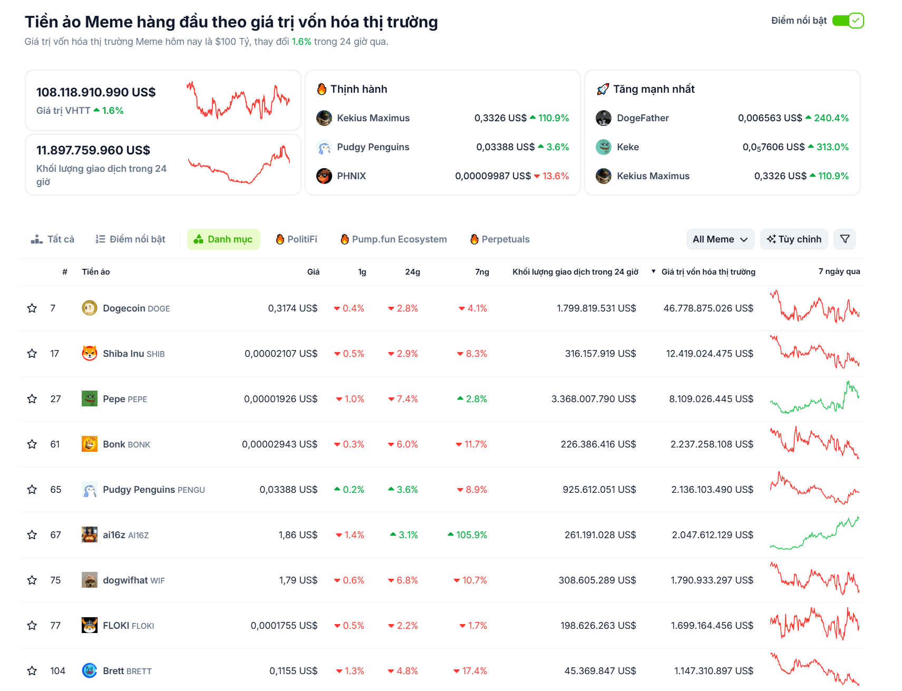This screenshot has width=902, height=691.
Task: Click the PHNIX icon in Thịnh hành
Action: [x=324, y=176]
